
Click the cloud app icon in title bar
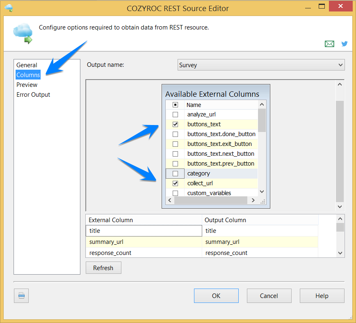pyautogui.click(x=9, y=8)
